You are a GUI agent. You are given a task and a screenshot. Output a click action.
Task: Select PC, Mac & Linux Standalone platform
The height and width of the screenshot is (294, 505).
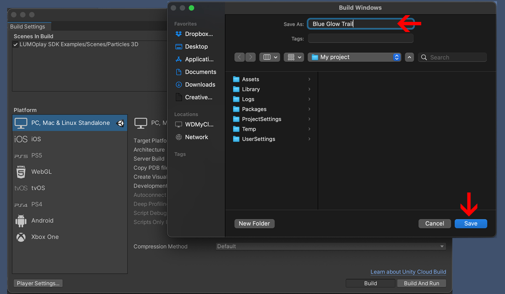(70, 123)
